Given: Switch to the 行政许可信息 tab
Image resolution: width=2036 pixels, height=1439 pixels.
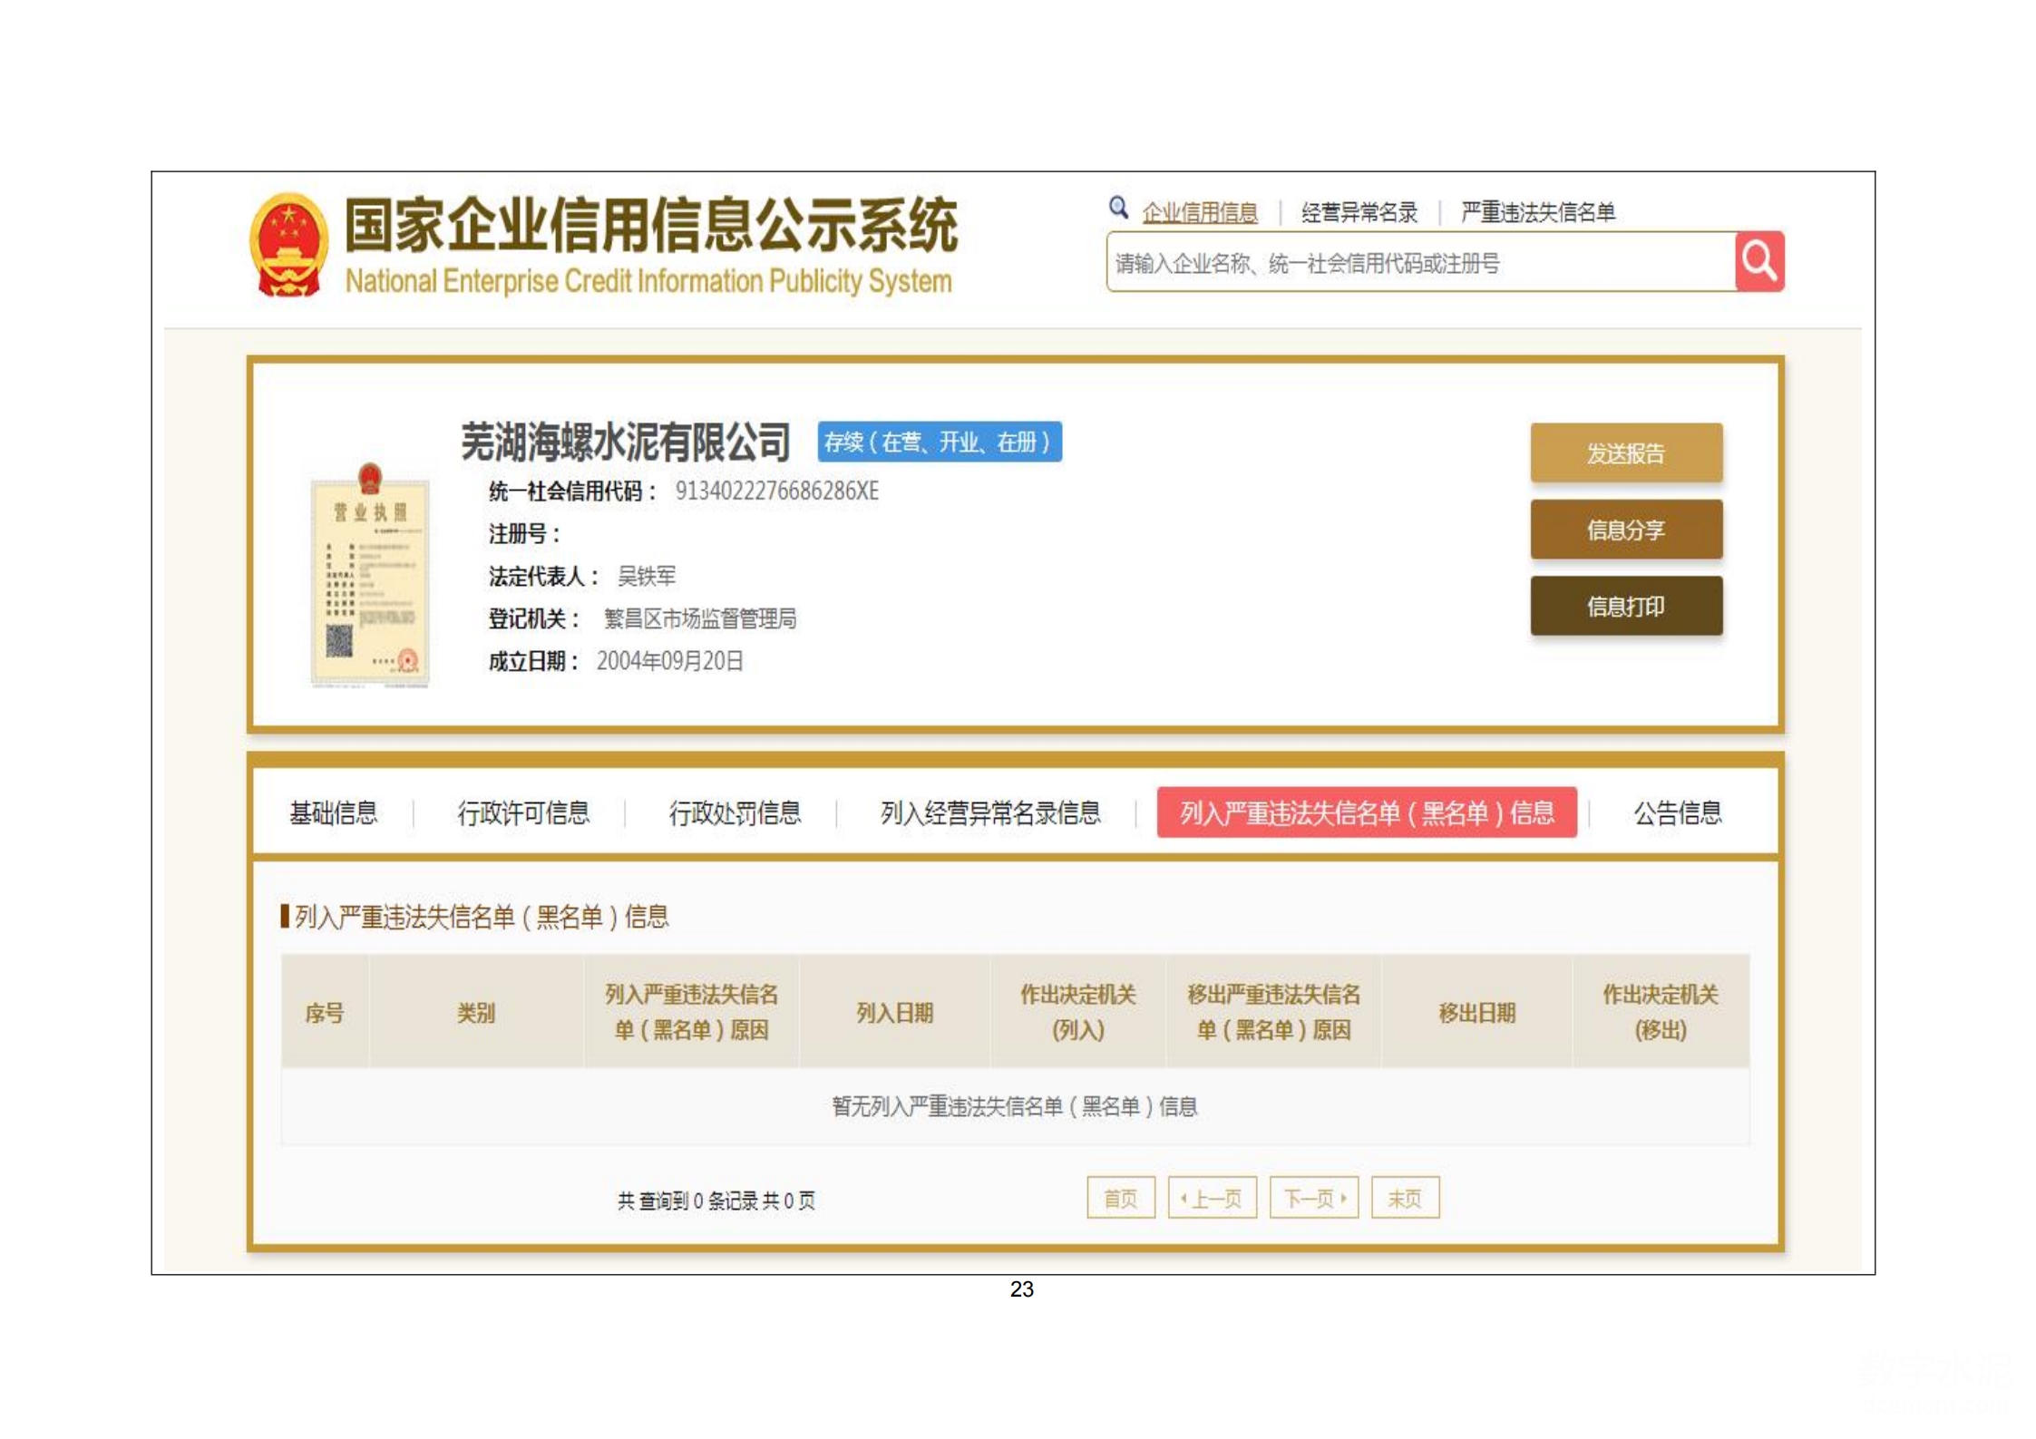Looking at the screenshot, I should [x=523, y=812].
